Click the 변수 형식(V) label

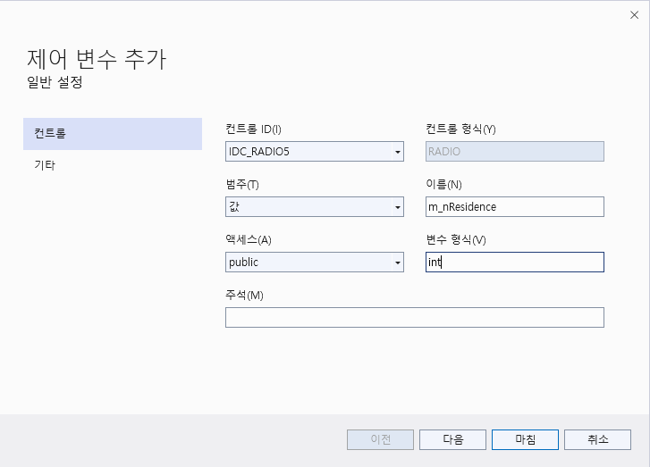coord(456,240)
